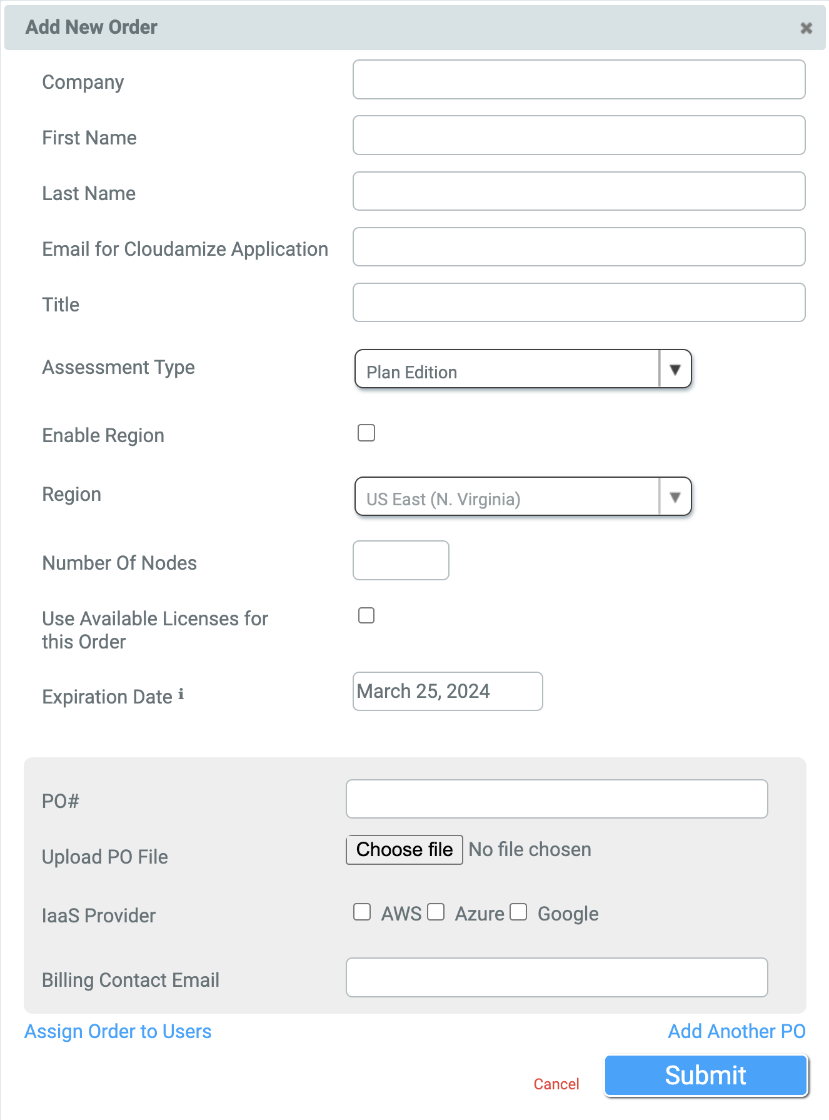Click the Email for Cloudamize Application field
This screenshot has height=1120, width=829.
pos(578,247)
